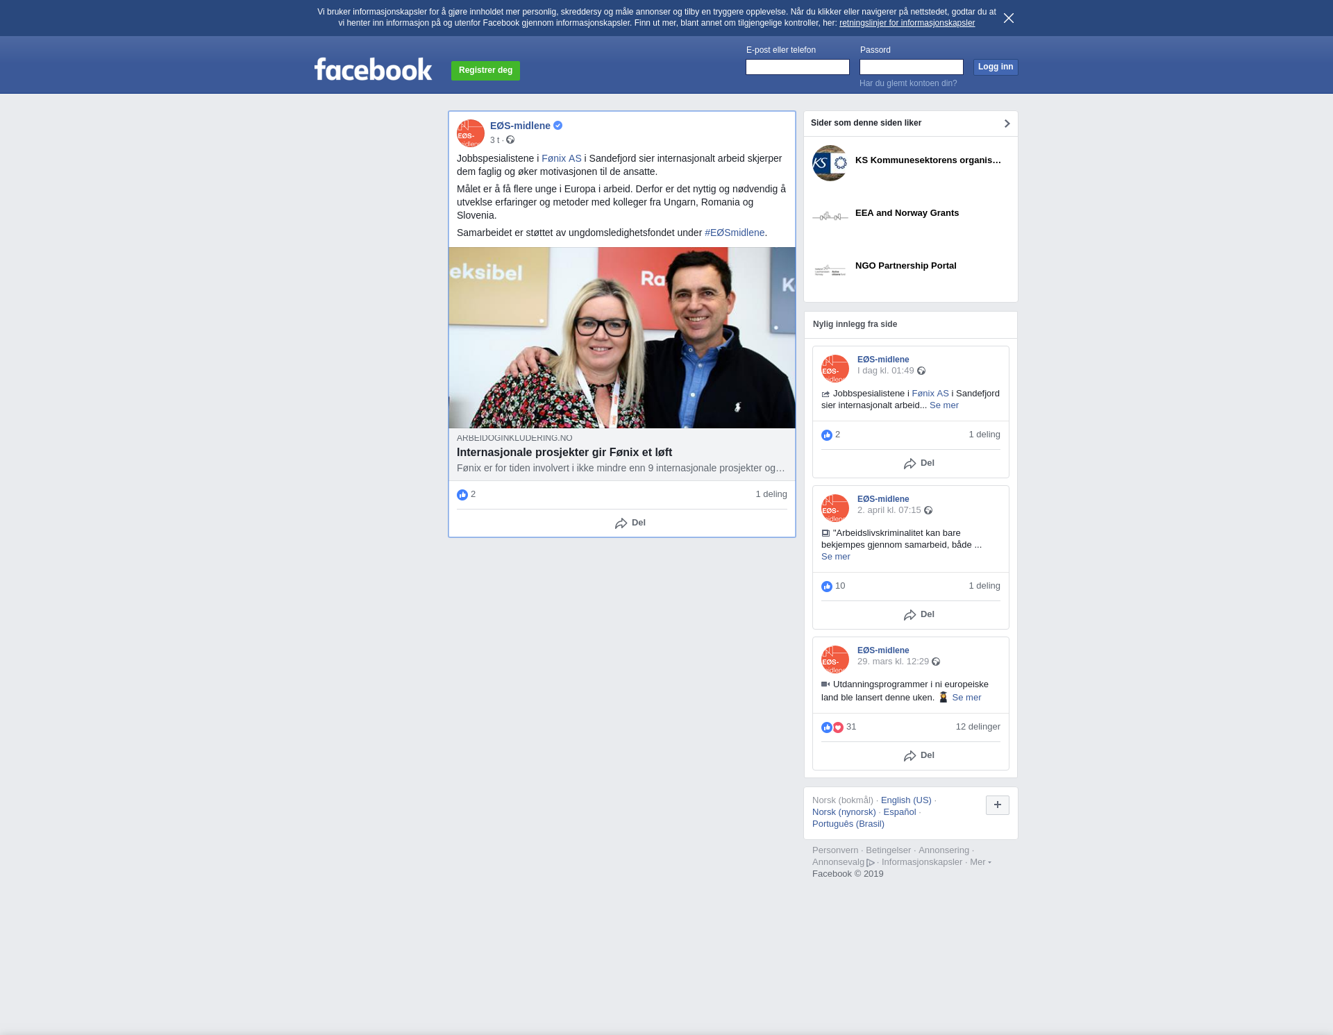
Task: Open 'Har du glemt kontoen din?' link
Action: [x=907, y=83]
